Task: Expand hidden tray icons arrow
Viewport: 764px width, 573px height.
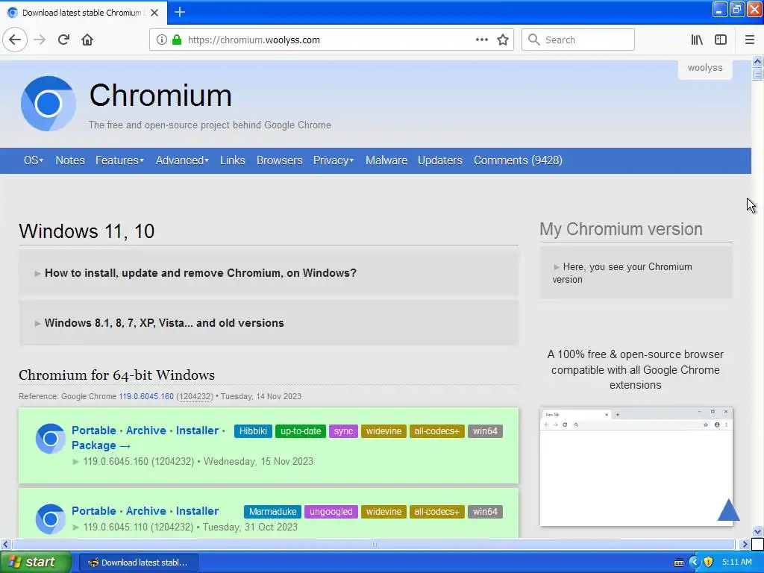Action: [x=695, y=562]
